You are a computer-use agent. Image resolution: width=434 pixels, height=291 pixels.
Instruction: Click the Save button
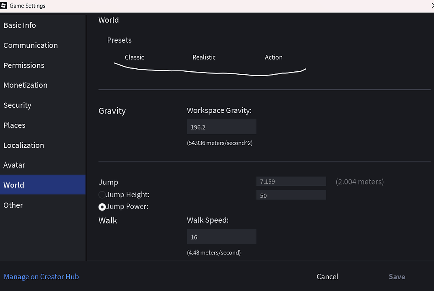397,277
